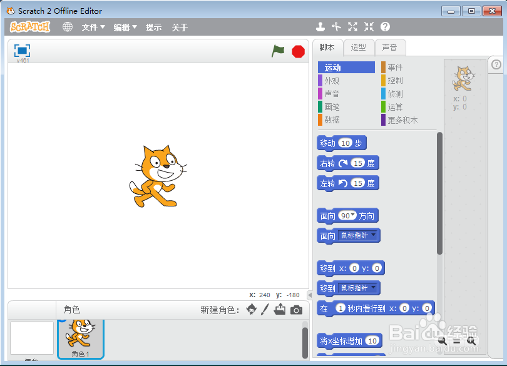Select the duplicate stamp tool
Image resolution: width=507 pixels, height=366 pixels.
[x=320, y=27]
